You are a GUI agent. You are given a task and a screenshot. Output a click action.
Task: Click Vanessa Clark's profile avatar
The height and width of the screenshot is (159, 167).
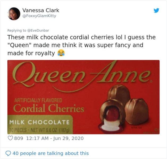pyautogui.click(x=14, y=14)
